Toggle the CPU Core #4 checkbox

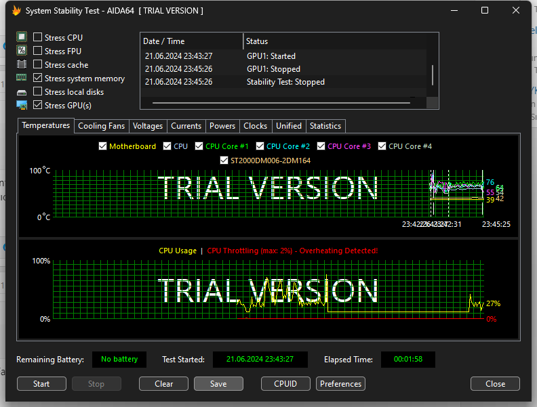[x=382, y=146]
